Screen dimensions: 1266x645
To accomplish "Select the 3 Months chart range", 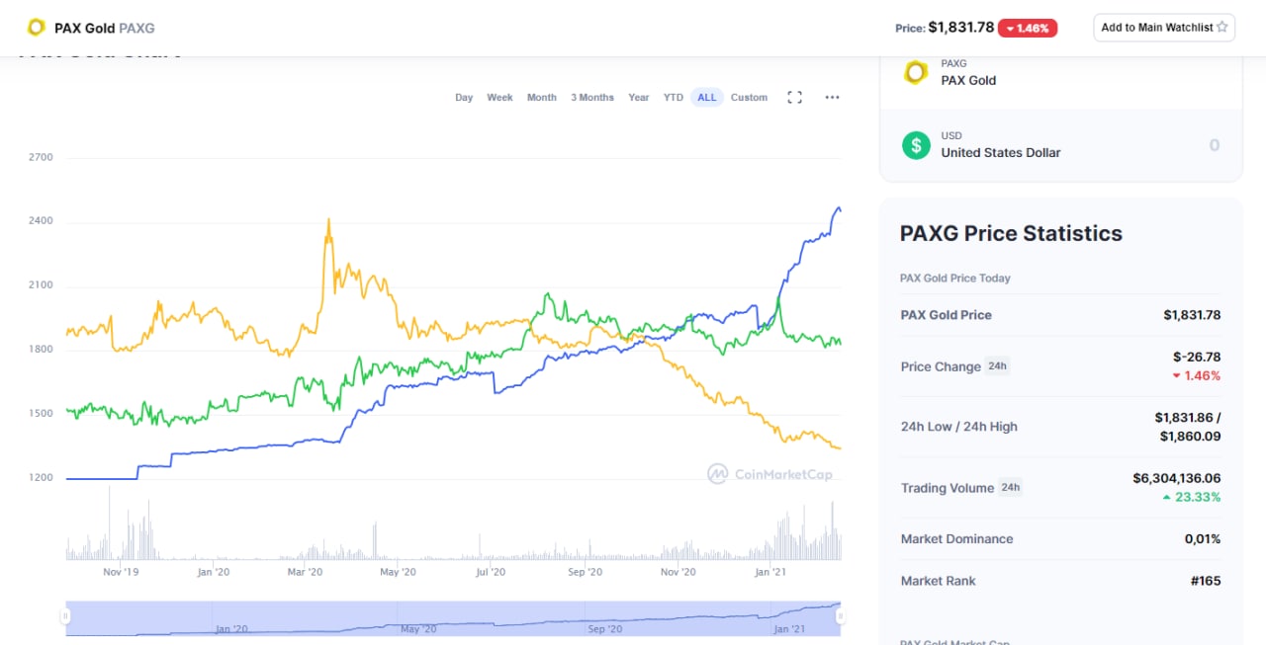I will pos(592,98).
